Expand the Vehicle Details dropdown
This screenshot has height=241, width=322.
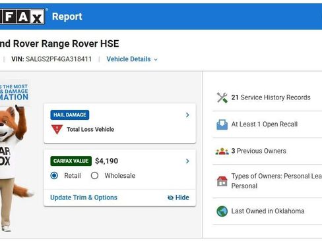pos(132,59)
